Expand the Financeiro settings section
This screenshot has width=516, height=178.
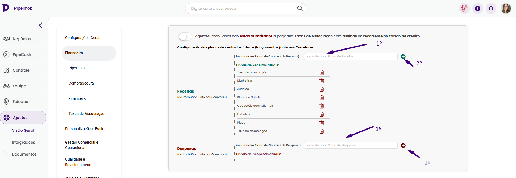(x=89, y=53)
